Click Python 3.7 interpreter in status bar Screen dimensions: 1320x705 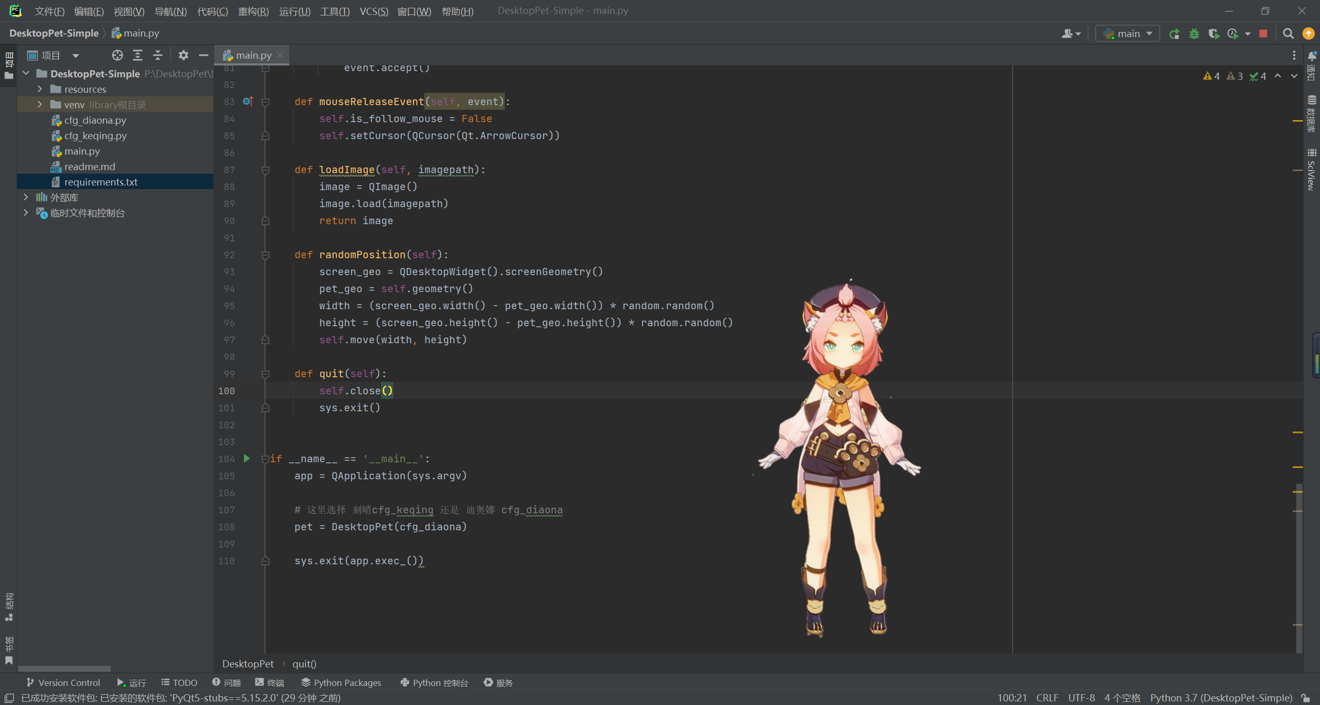[x=1220, y=698]
